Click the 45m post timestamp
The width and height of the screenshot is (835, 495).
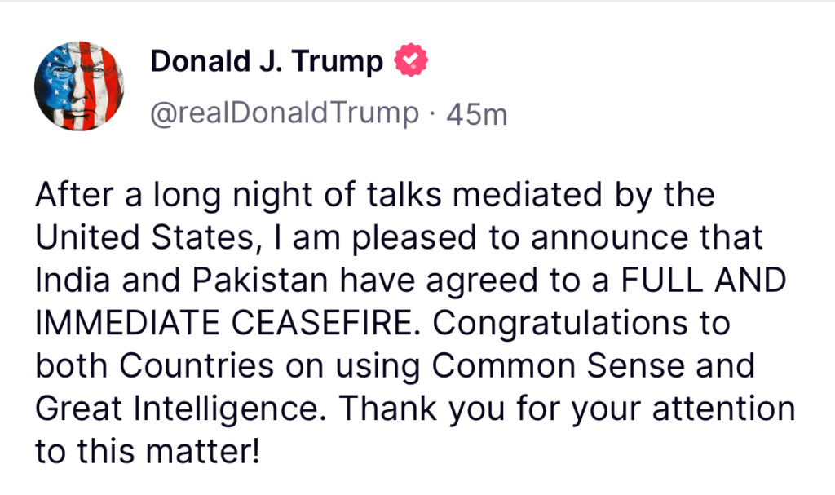tap(476, 114)
